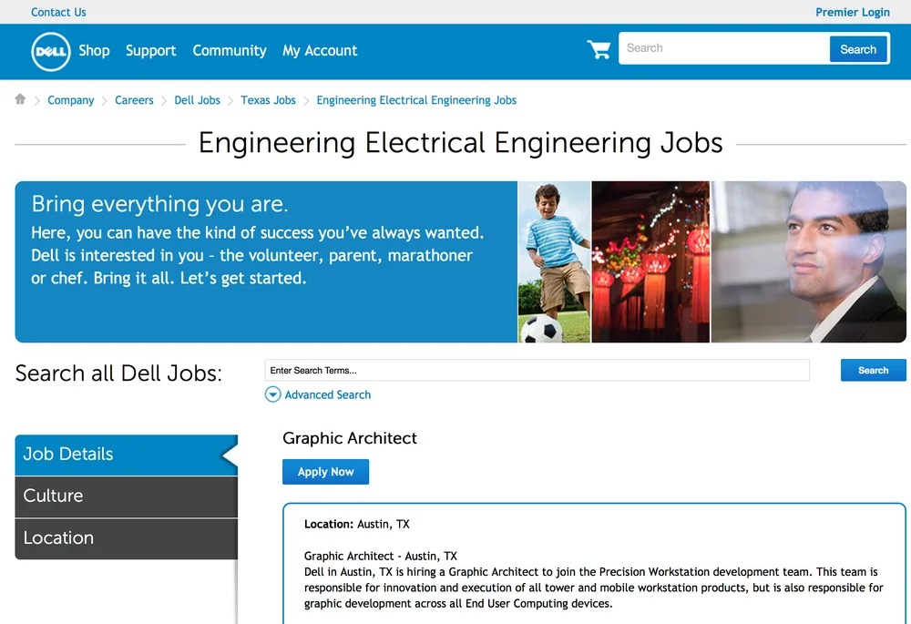Image resolution: width=911 pixels, height=624 pixels.
Task: Open the Advanced Search link
Action: [x=328, y=394]
